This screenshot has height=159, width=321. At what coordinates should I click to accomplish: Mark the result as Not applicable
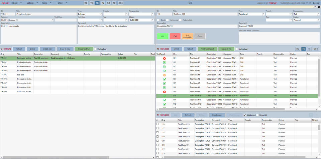click(187, 36)
